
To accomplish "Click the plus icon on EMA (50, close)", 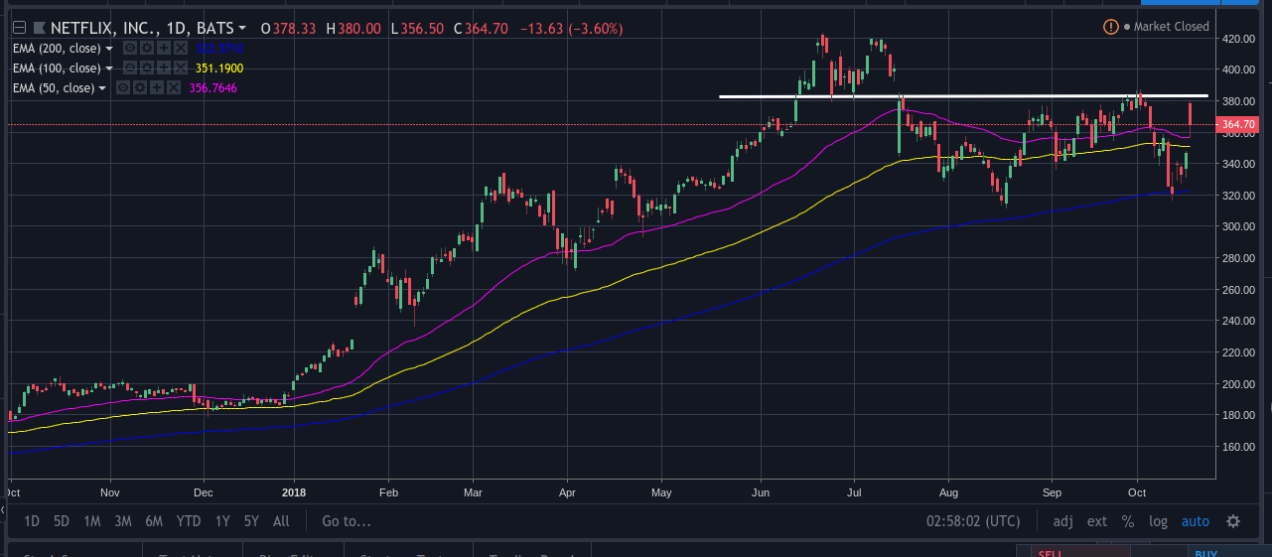I will 157,87.
